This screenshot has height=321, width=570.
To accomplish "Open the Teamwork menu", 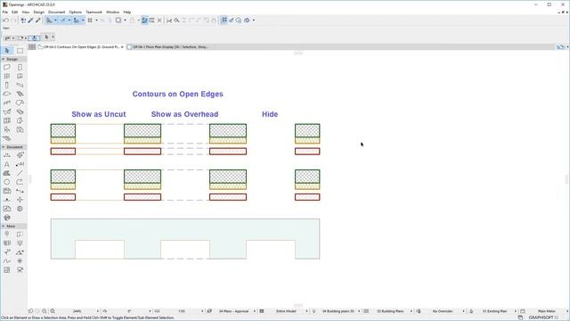I will coord(94,12).
